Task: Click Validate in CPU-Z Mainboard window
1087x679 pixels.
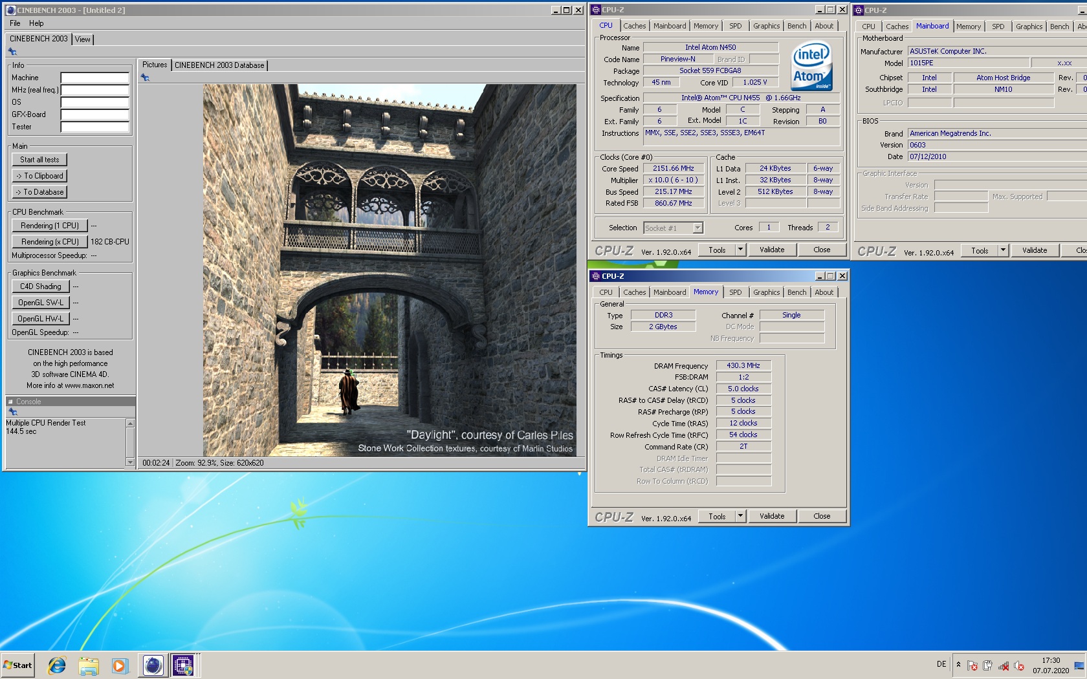Action: click(1035, 250)
